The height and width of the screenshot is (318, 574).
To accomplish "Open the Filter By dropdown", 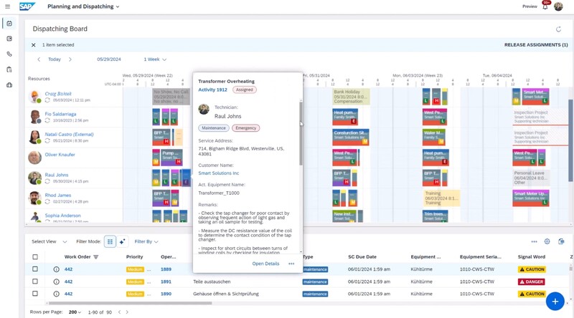I will [x=146, y=242].
